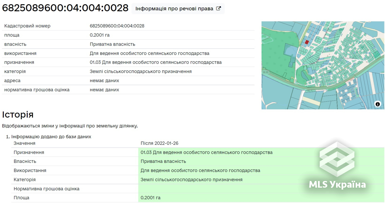Select the Власність label in the history table

click(25, 161)
